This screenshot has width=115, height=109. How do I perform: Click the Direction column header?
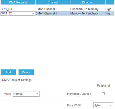[88, 2]
